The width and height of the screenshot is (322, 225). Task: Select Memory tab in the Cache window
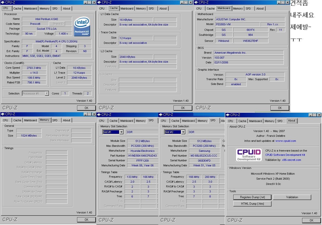(x=141, y=9)
